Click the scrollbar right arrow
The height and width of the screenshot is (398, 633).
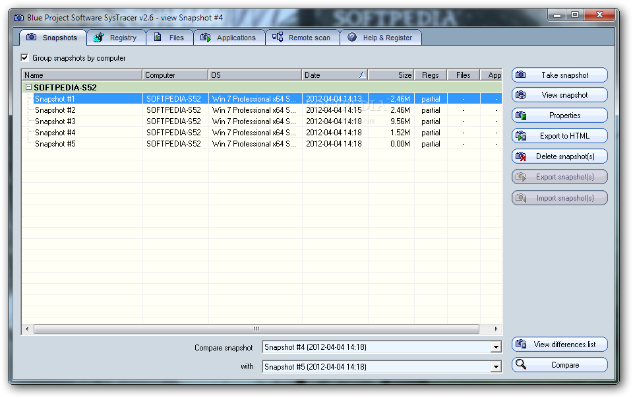coord(496,329)
